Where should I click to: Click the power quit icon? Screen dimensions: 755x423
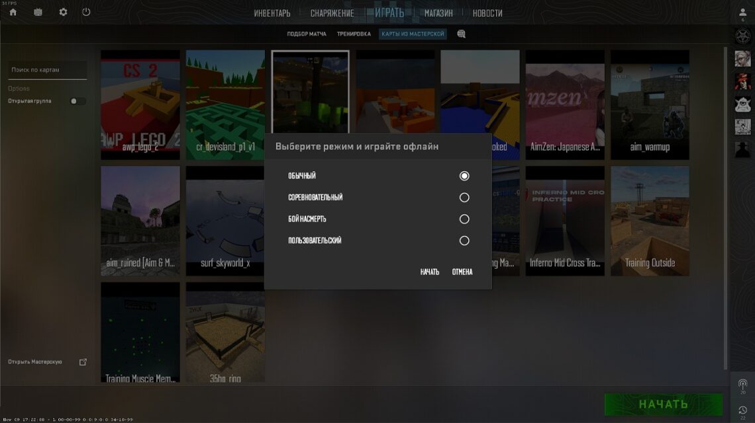86,12
